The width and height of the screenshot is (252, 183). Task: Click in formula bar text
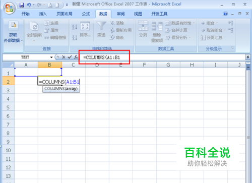tap(102, 57)
